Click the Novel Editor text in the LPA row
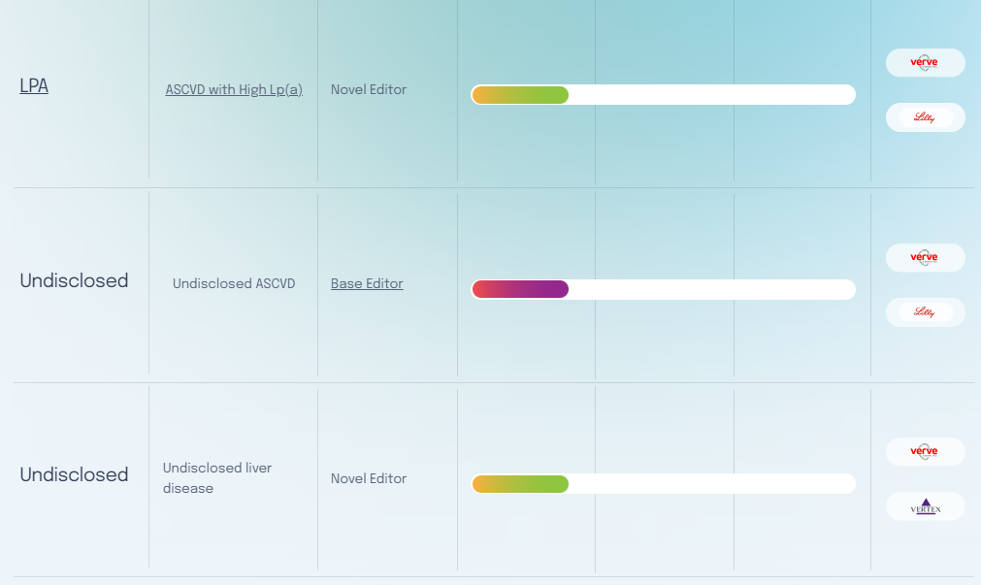 tap(369, 89)
